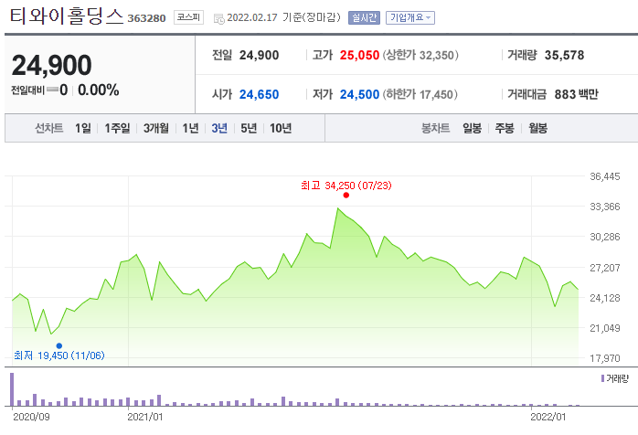Click the 2021/01 axis date label
The width and height of the screenshot is (638, 435).
tap(144, 417)
